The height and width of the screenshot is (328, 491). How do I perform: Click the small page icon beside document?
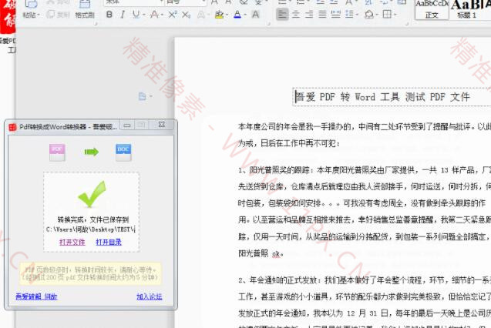coord(142,96)
